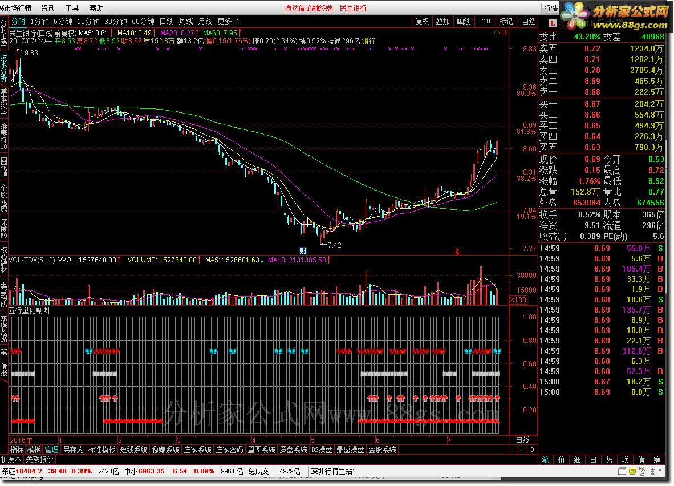This screenshot has width=674, height=486.
Task: Select the 日线 daily period tab
Action: click(167, 21)
